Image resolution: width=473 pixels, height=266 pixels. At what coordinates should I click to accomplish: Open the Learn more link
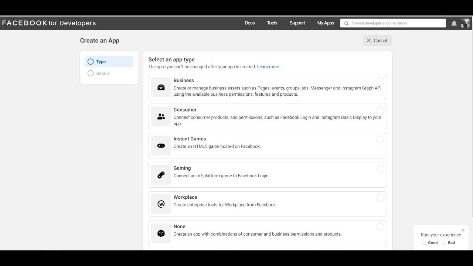point(268,66)
